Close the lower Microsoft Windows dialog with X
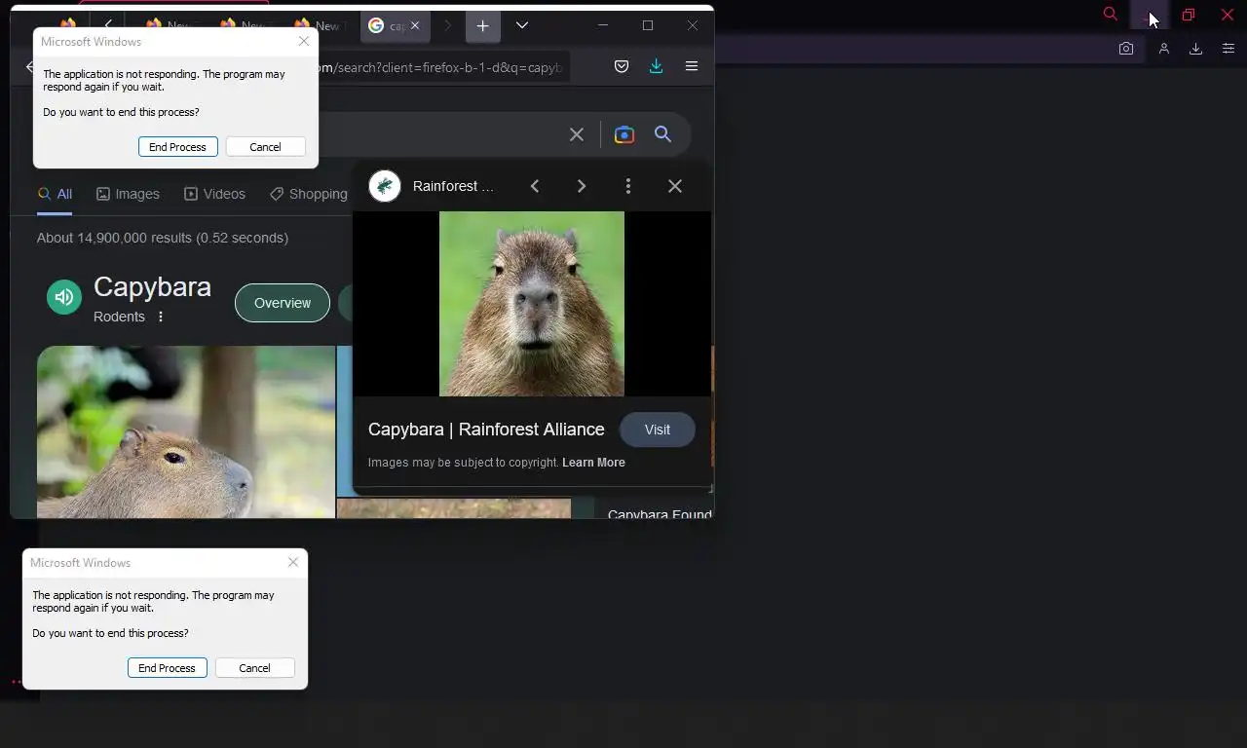This screenshot has height=748, width=1247. (293, 562)
